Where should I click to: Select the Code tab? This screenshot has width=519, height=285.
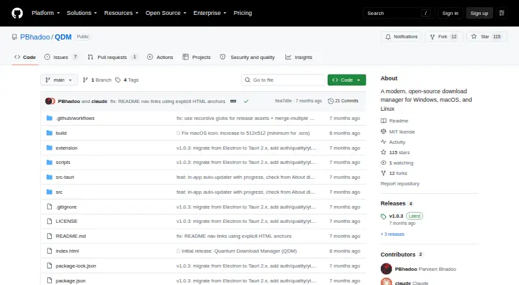tap(25, 57)
